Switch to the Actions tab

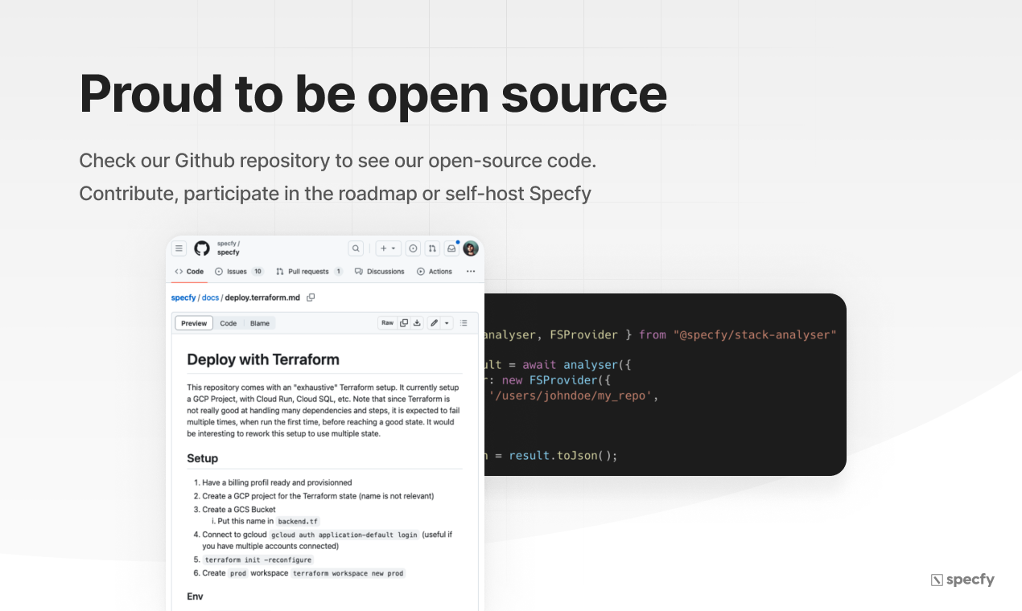tap(435, 272)
